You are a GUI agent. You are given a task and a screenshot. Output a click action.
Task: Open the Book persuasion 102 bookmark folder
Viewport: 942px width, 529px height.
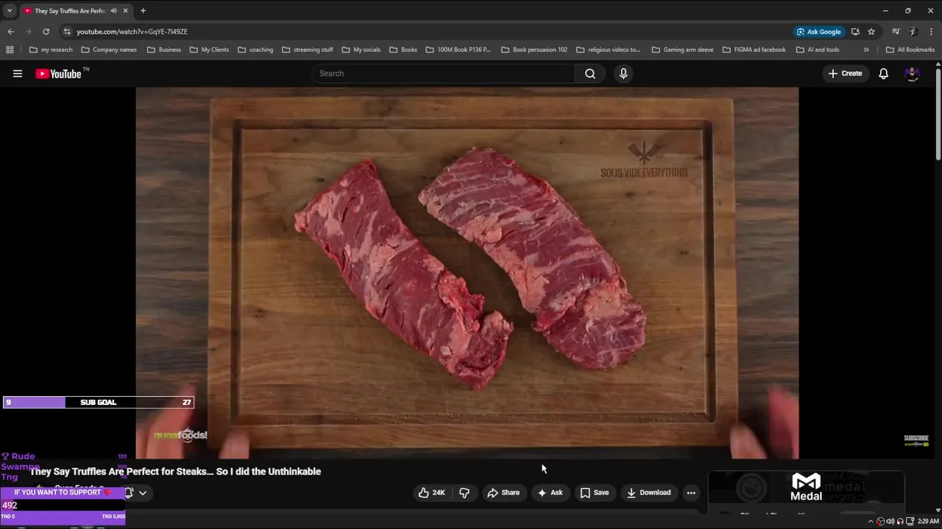534,50
